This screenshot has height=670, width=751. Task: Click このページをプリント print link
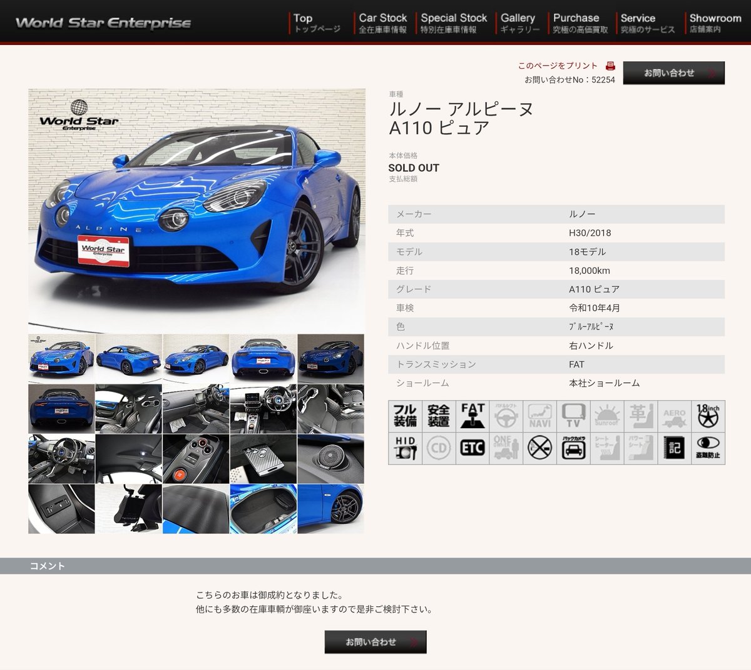[558, 66]
